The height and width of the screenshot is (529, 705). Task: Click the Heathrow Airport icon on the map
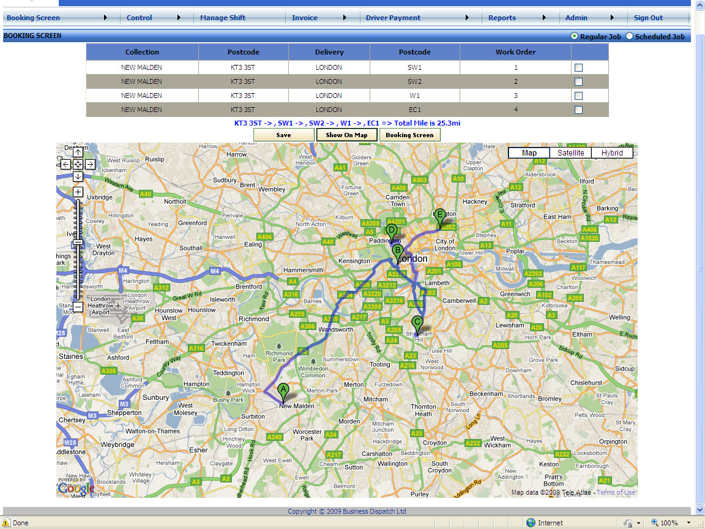(x=119, y=306)
